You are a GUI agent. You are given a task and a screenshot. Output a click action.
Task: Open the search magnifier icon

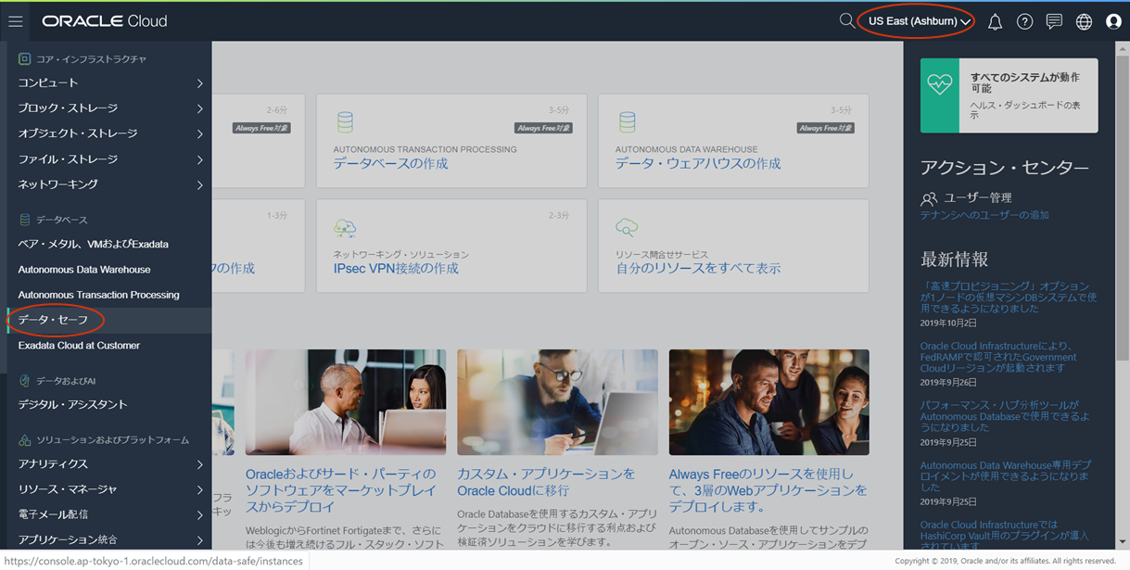point(846,21)
